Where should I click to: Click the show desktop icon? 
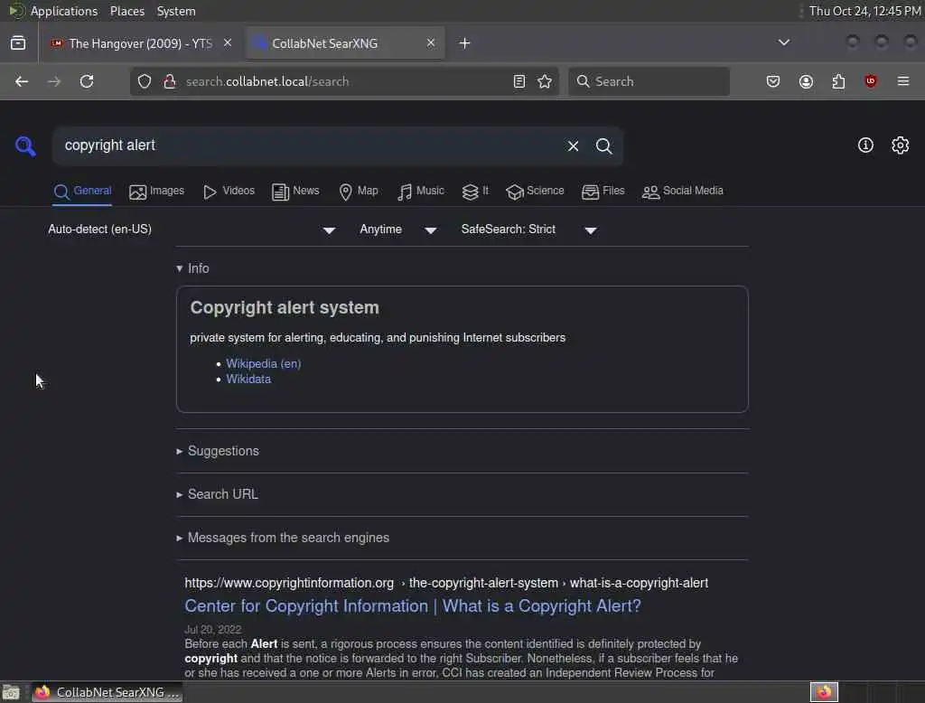tap(11, 692)
